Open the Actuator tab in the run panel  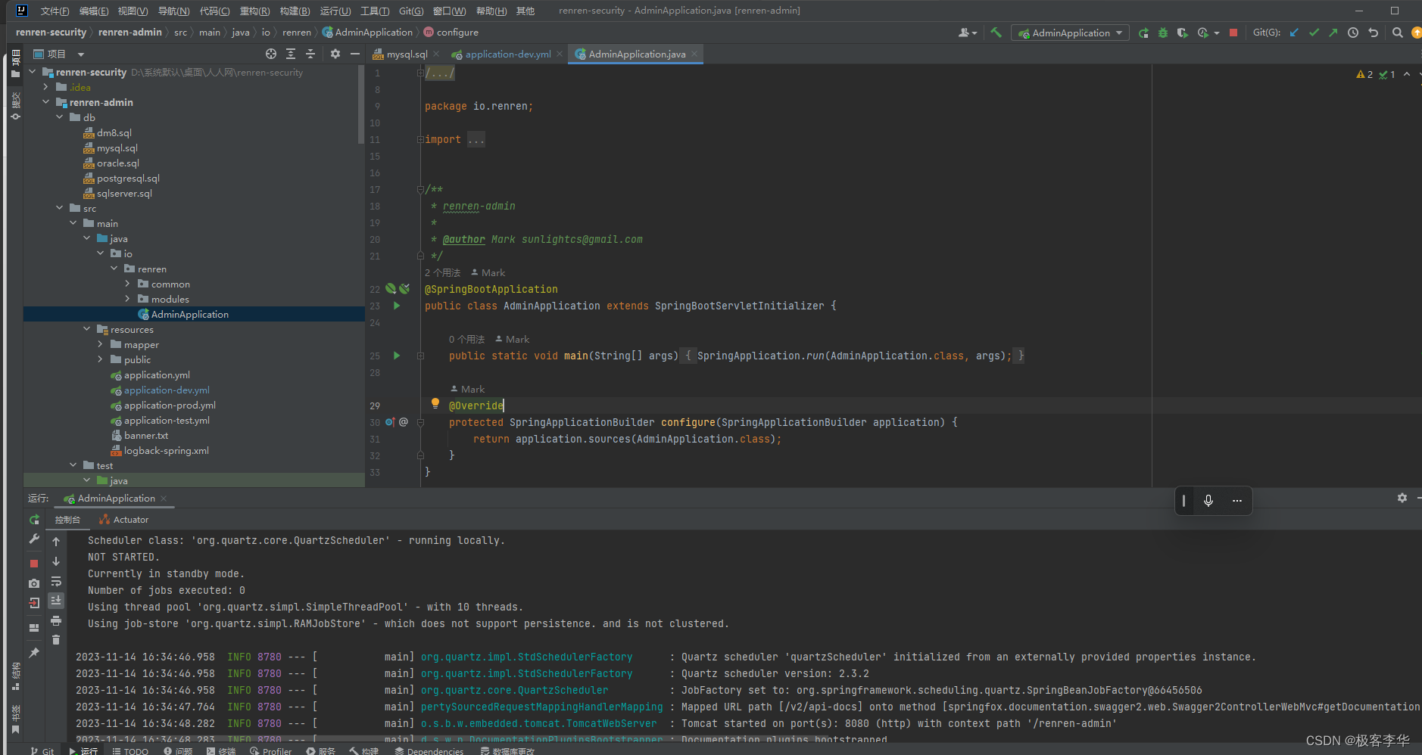[x=124, y=520]
